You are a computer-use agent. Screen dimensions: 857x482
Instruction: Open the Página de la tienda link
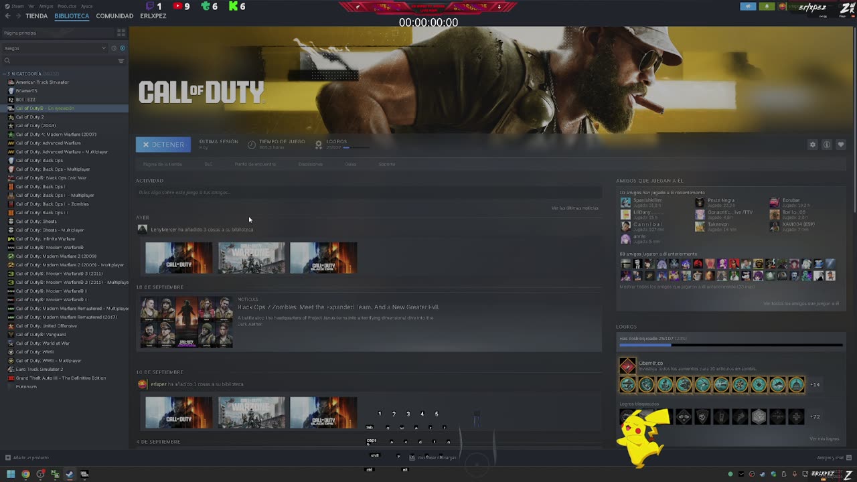click(x=162, y=164)
